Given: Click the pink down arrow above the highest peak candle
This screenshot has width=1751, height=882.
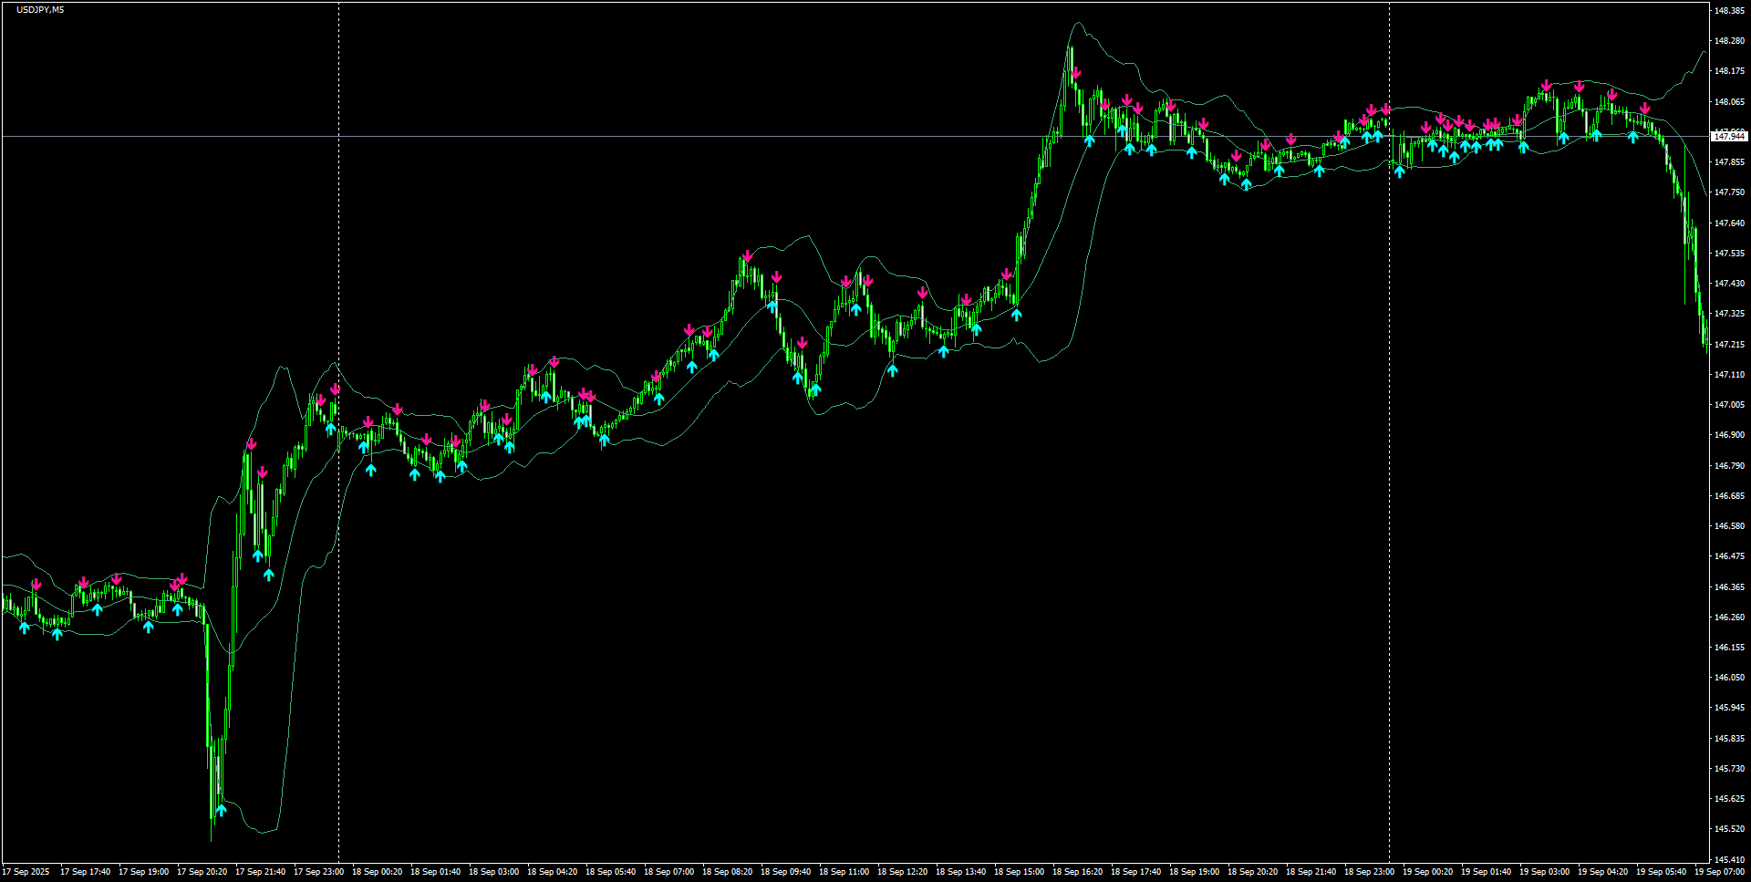Looking at the screenshot, I should point(1076,73).
